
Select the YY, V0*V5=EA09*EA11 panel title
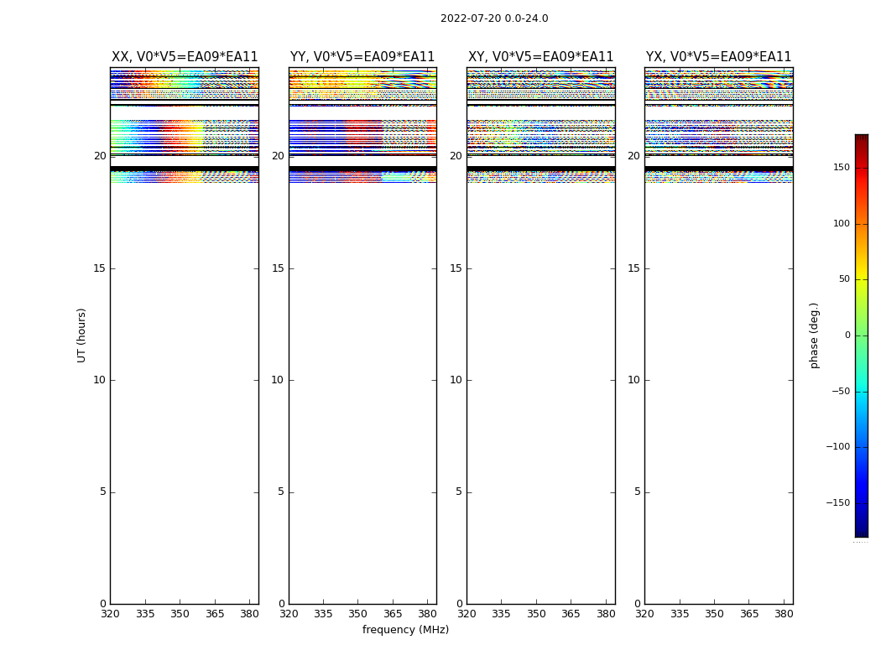click(362, 57)
